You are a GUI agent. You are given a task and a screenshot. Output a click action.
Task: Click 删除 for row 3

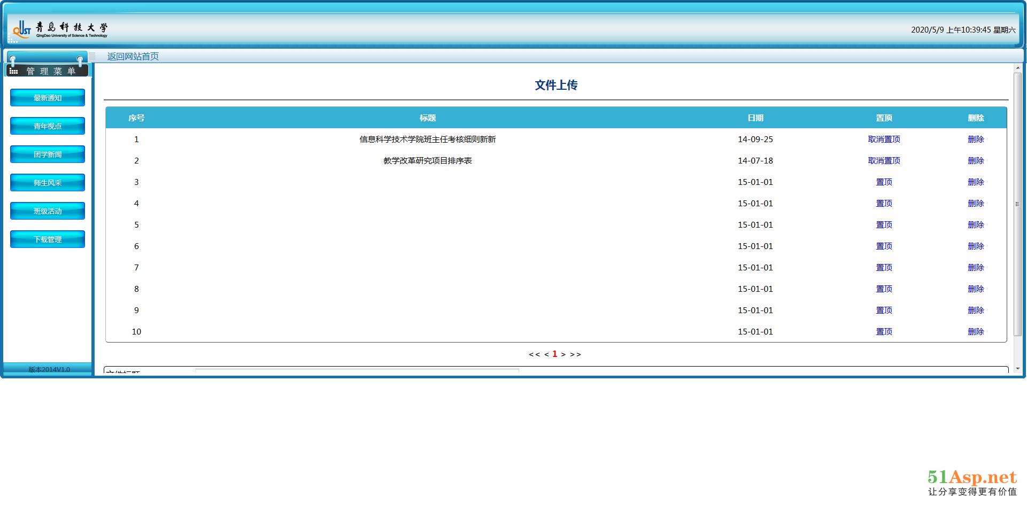point(976,182)
